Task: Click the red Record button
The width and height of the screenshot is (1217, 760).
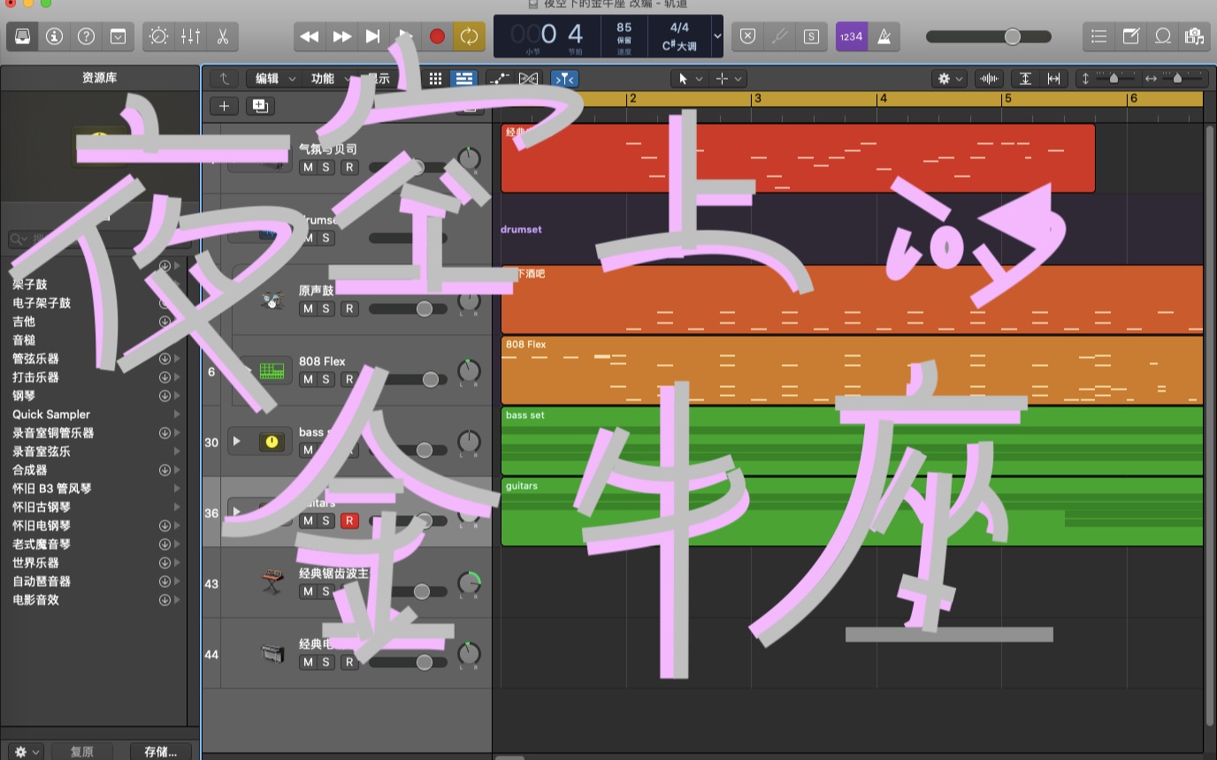Action: coord(437,36)
